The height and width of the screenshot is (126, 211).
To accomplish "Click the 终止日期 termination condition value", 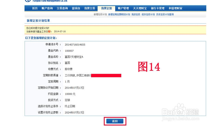I will click(70, 106).
